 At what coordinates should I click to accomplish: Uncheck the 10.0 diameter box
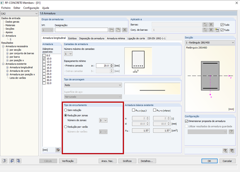point(44,58)
